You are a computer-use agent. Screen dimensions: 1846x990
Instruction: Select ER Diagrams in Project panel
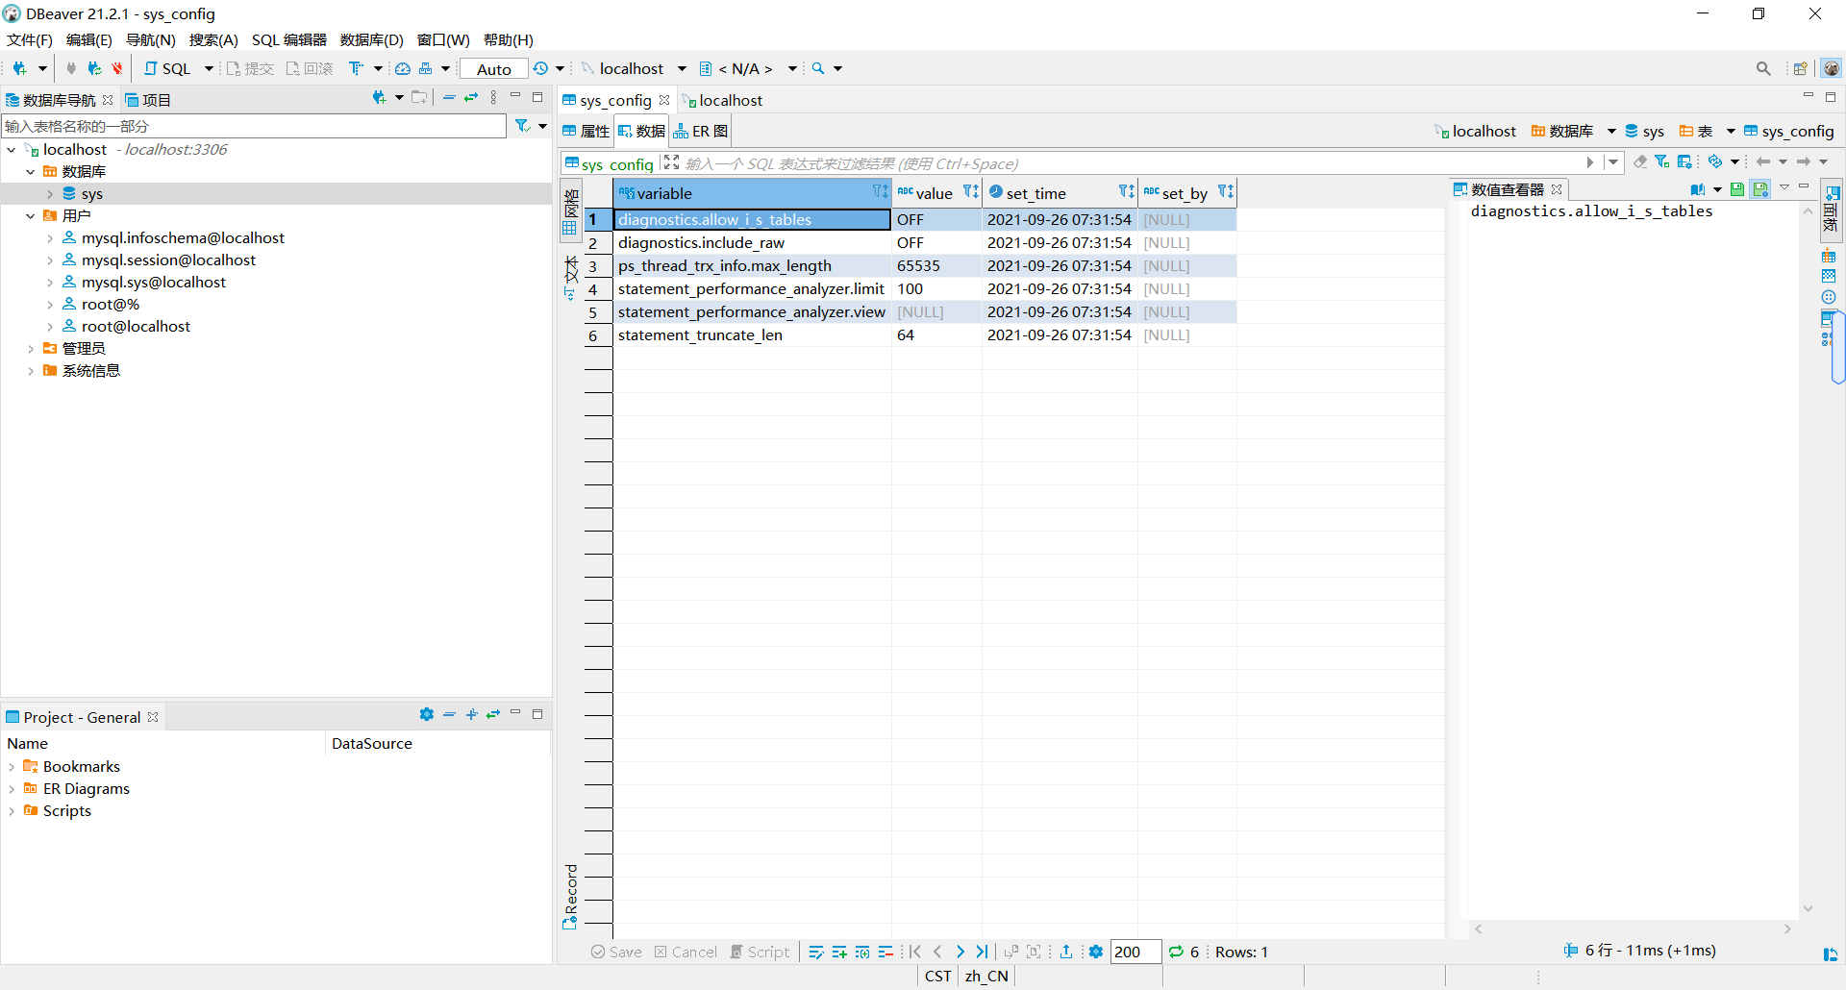click(x=86, y=788)
